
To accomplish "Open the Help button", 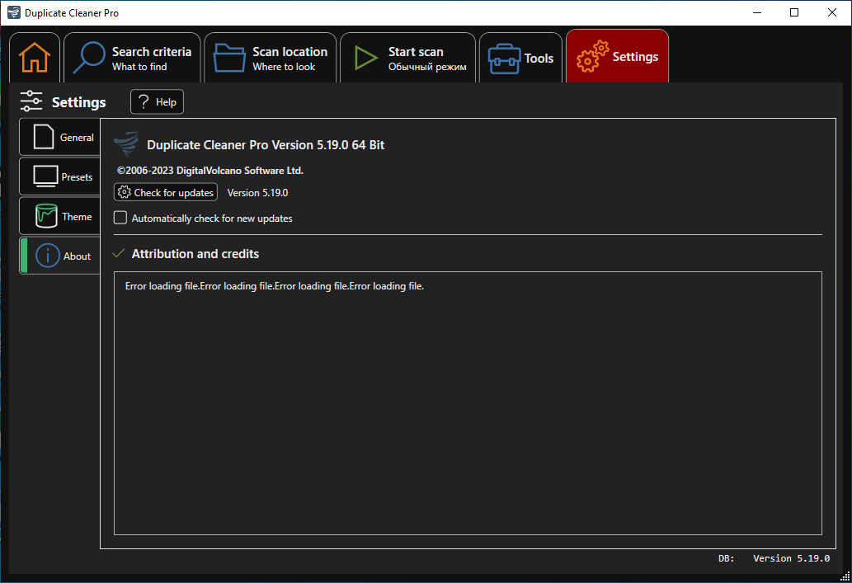I will [157, 101].
